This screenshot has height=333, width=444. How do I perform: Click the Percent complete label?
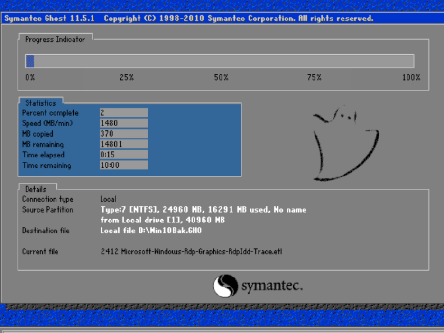tap(50, 113)
